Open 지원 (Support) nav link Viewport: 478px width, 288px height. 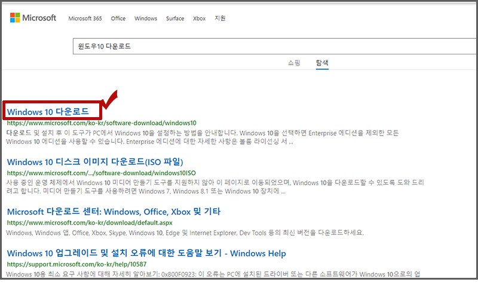pyautogui.click(x=220, y=19)
